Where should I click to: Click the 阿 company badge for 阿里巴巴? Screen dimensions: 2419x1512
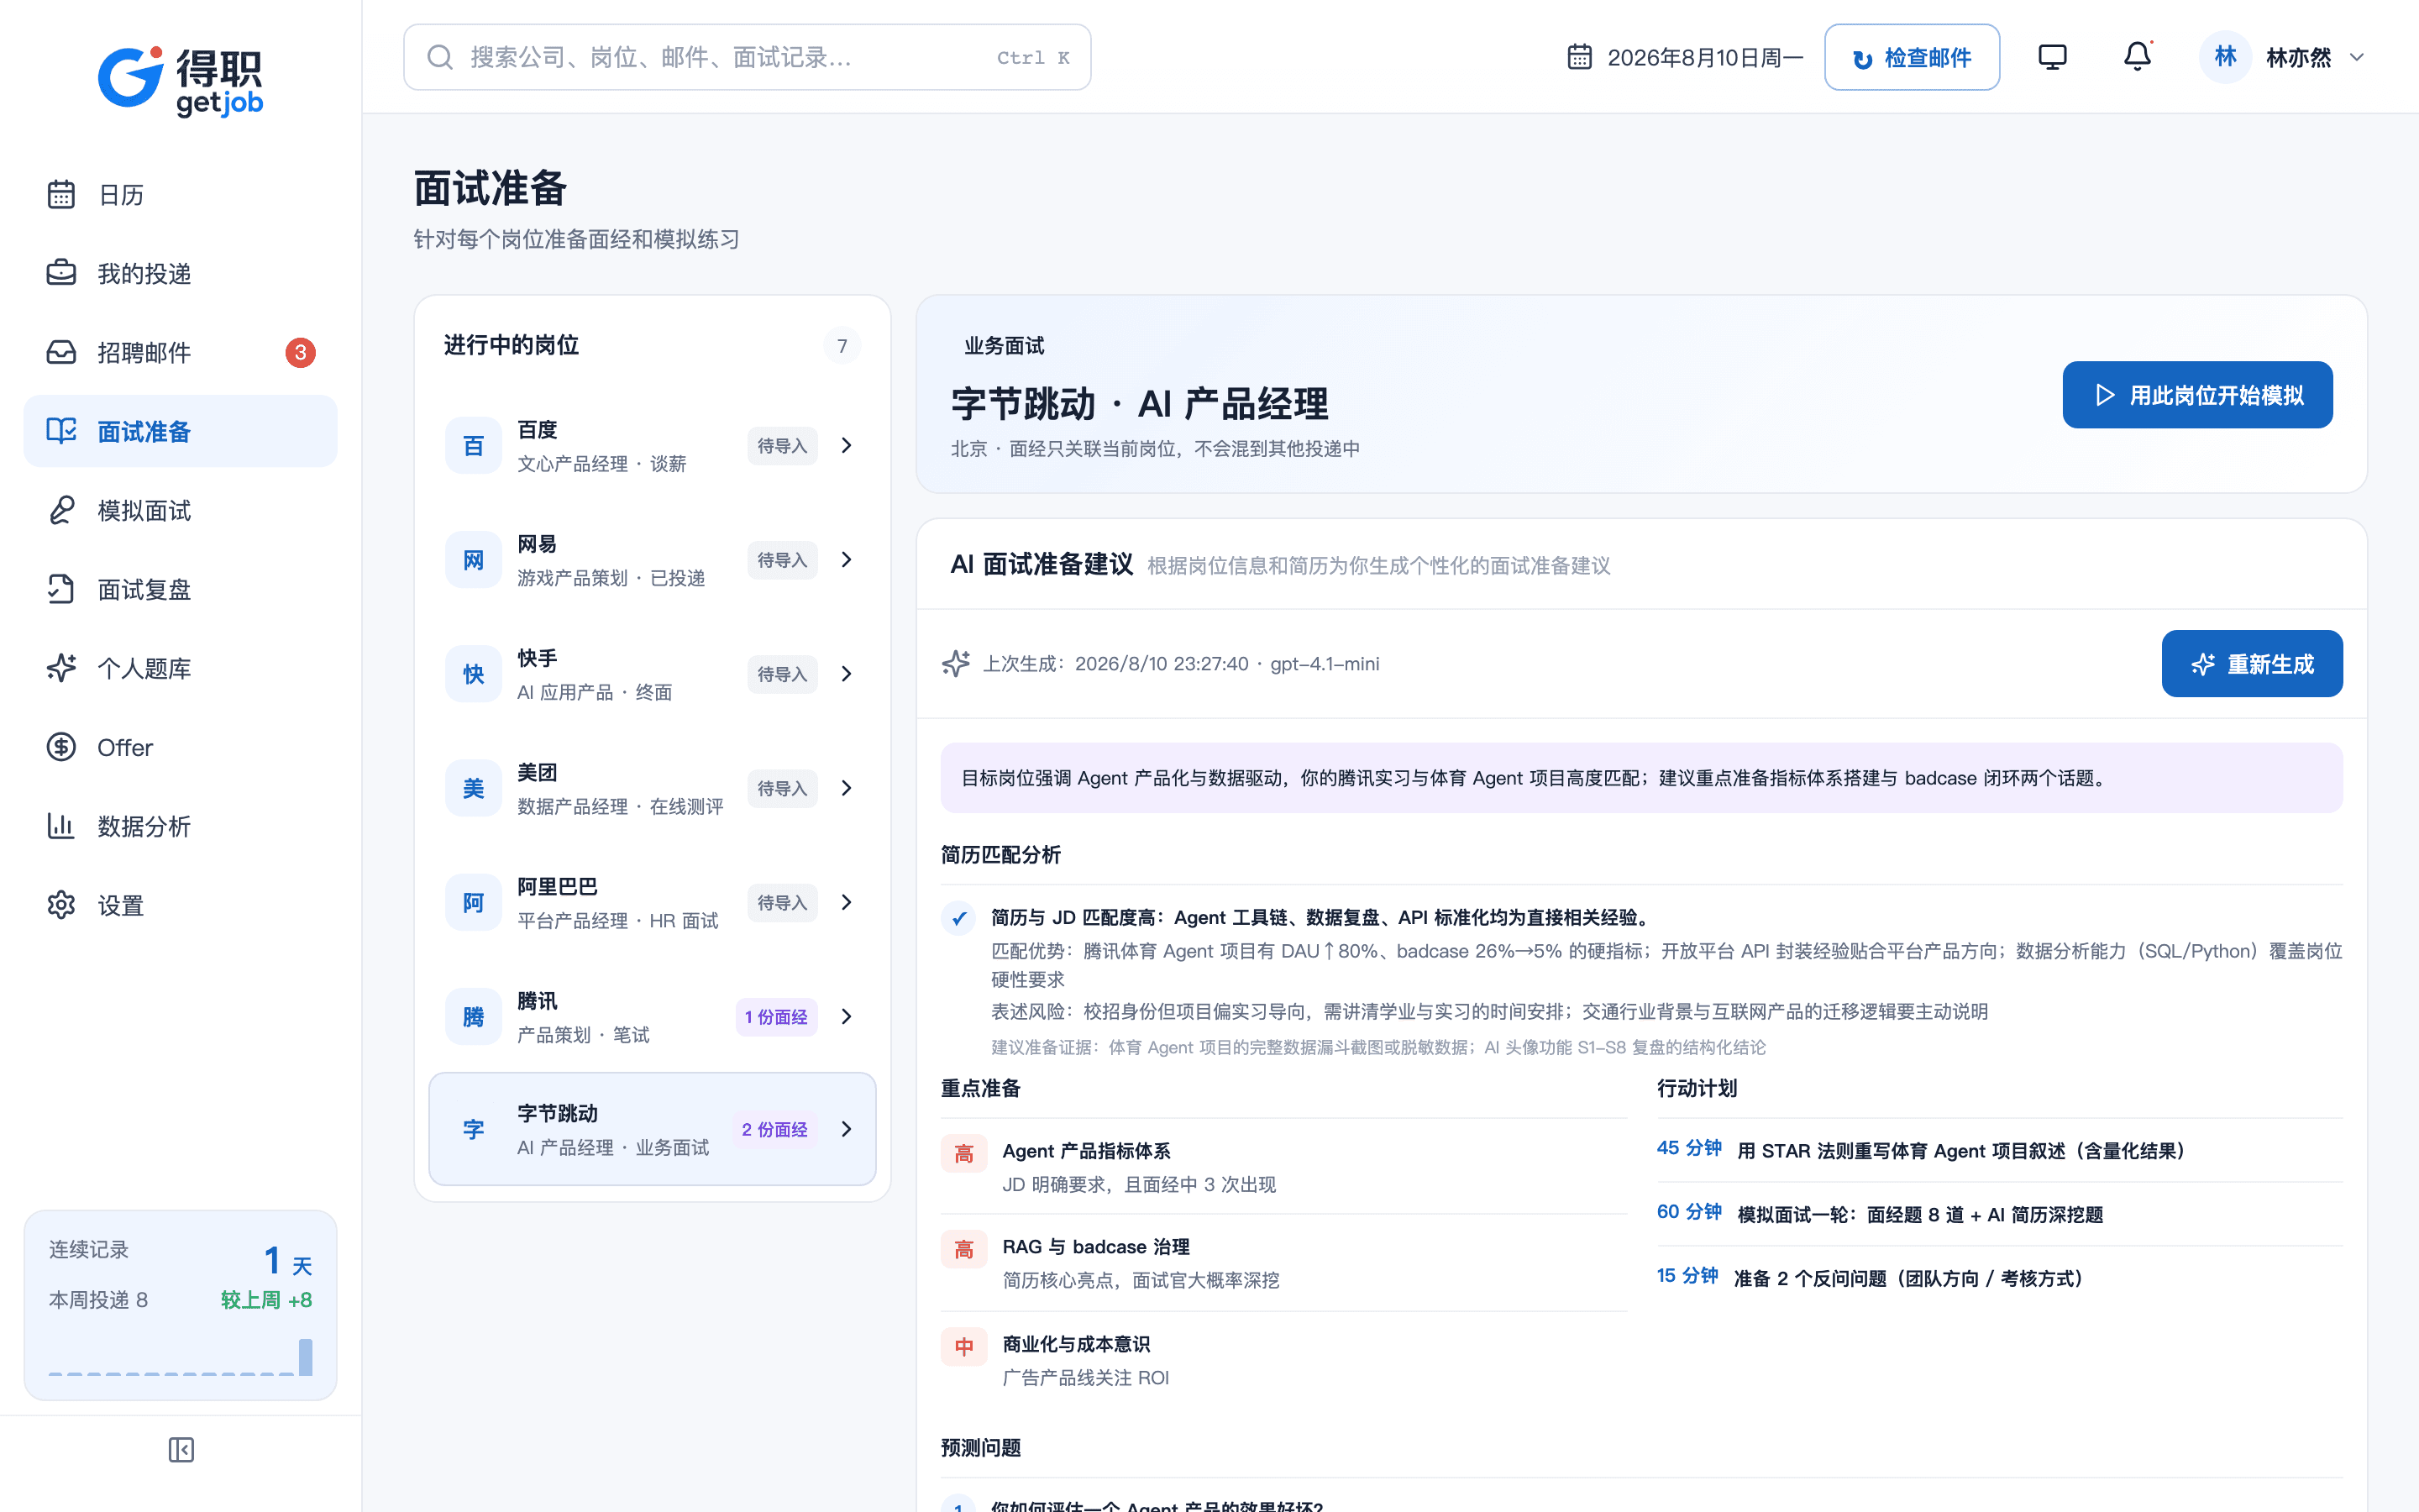click(x=473, y=903)
